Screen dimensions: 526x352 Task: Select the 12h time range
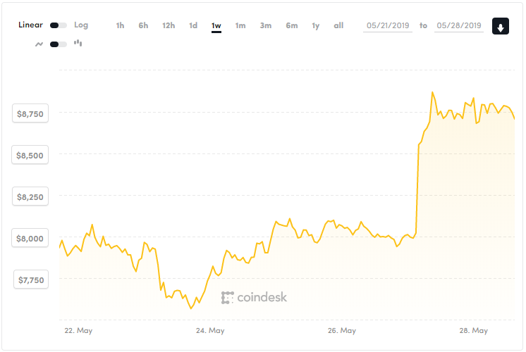pos(168,25)
